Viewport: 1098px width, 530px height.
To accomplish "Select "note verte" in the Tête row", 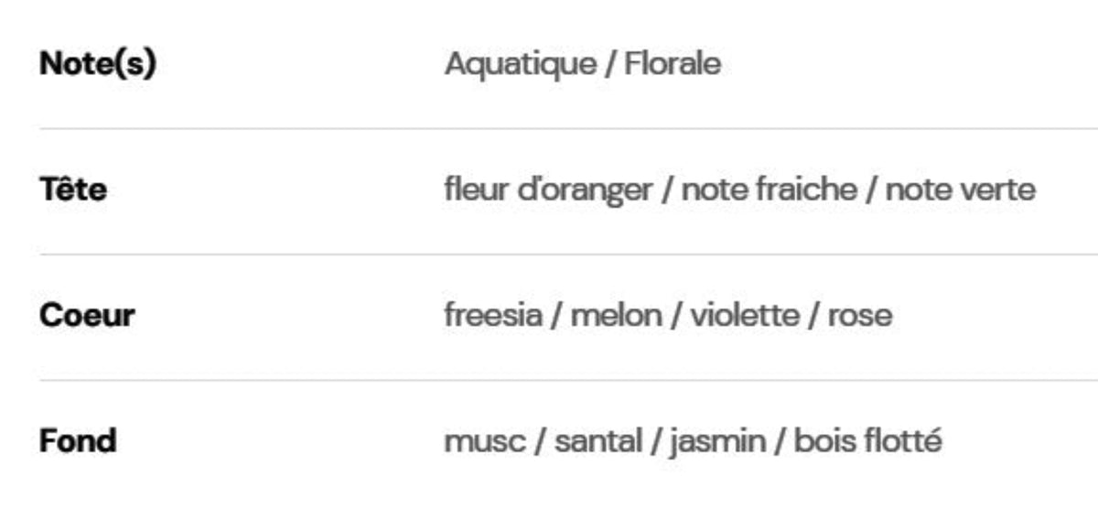I will [961, 190].
